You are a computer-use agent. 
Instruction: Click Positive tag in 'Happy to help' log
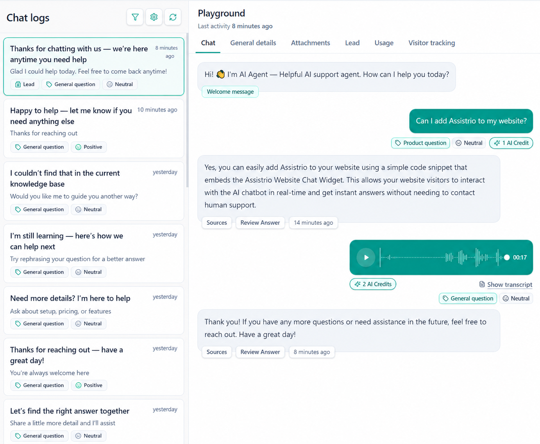[89, 147]
